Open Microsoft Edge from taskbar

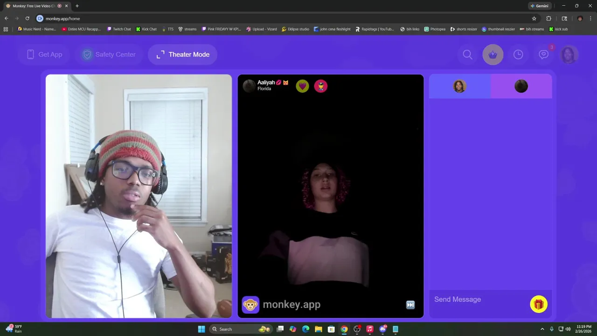[305, 329]
